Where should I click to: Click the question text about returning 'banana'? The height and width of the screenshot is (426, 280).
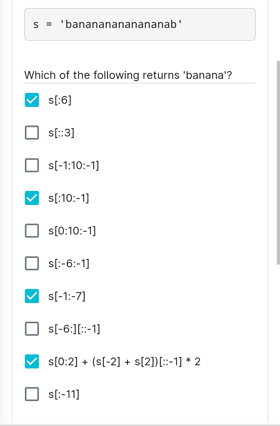128,75
